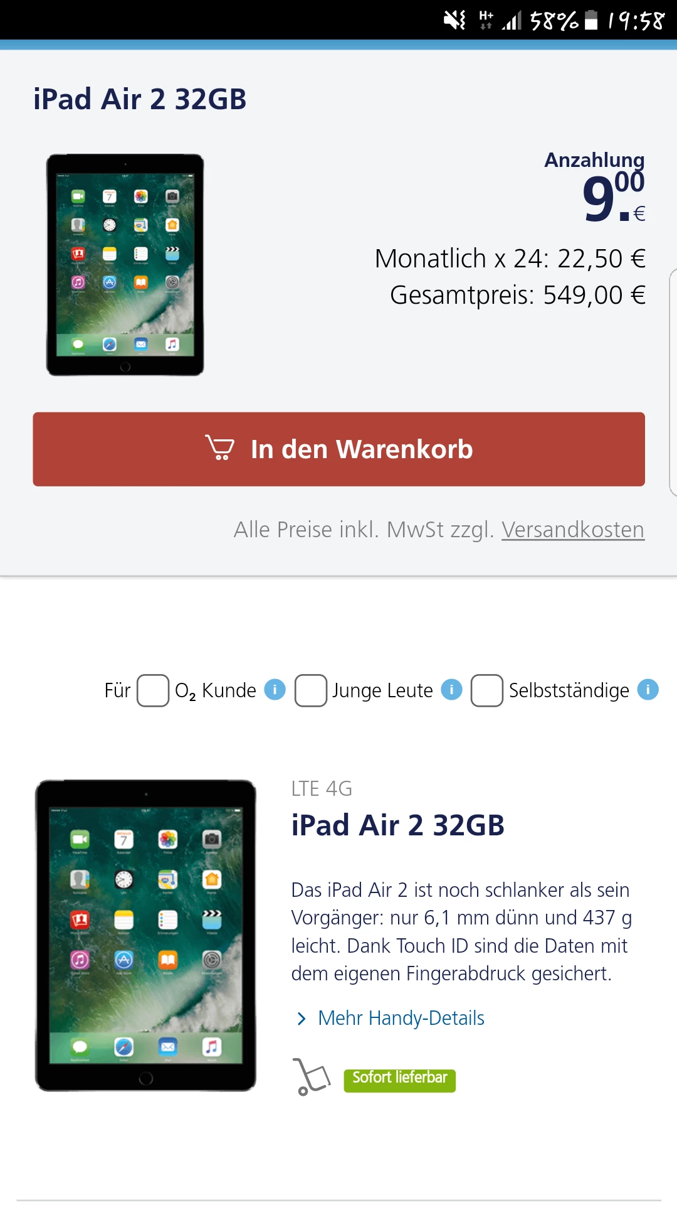Open info icon beside Junge Leute
The width and height of the screenshot is (677, 1205).
click(x=451, y=689)
